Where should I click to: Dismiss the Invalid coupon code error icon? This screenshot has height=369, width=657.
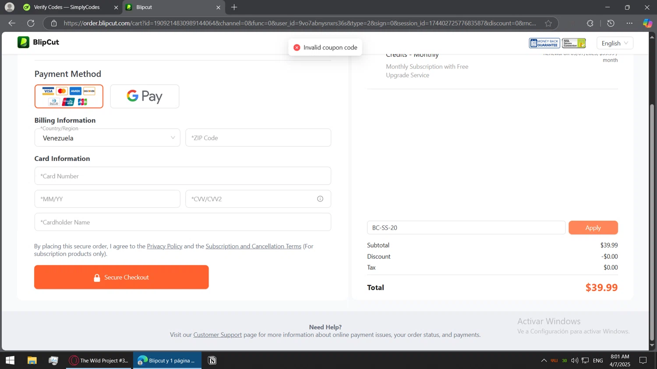297,47
